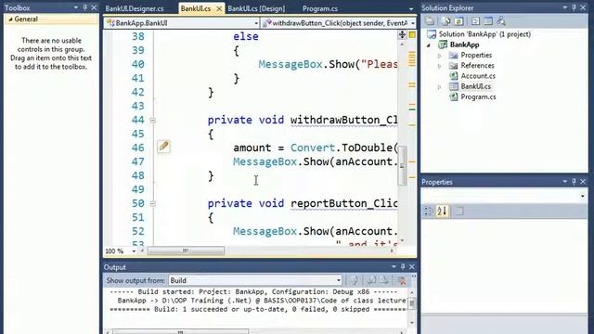Image resolution: width=594 pixels, height=334 pixels.
Task: Collapse the withdrawButton_Click method outline
Action: [x=152, y=121]
